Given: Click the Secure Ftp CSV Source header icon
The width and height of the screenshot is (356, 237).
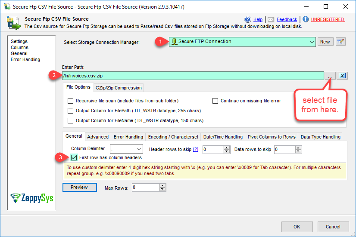Looking at the screenshot, I should click(x=13, y=23).
